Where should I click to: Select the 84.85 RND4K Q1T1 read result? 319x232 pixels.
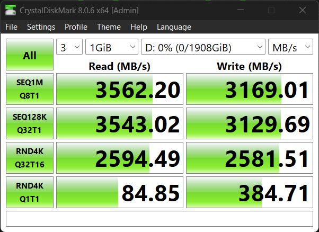(x=120, y=192)
